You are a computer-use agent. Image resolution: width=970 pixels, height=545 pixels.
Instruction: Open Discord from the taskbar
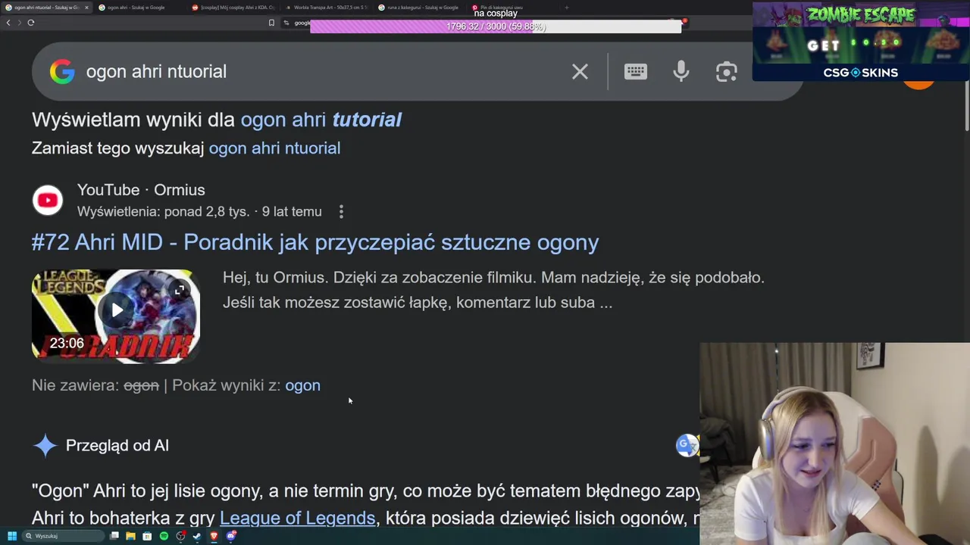pyautogui.click(x=231, y=536)
